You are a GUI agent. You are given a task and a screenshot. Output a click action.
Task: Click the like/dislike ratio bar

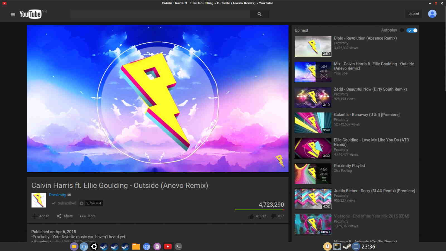click(260, 210)
